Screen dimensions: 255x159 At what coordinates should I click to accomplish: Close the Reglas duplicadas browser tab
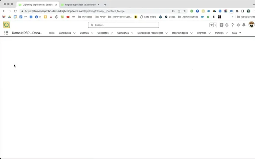98,5
